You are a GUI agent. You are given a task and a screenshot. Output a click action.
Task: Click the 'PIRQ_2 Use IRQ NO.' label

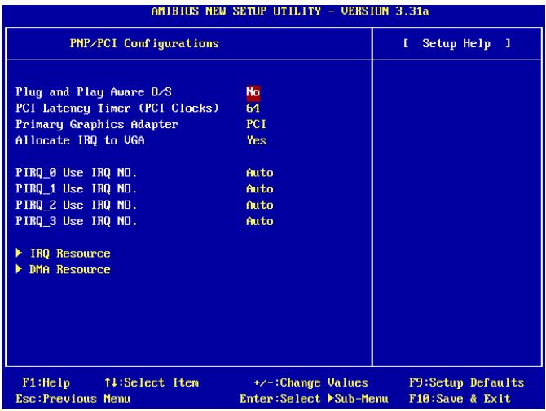[77, 205]
